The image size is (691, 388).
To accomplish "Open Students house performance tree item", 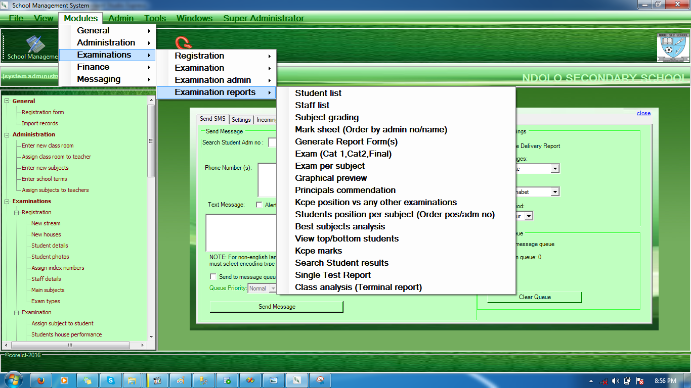I will pos(67,334).
